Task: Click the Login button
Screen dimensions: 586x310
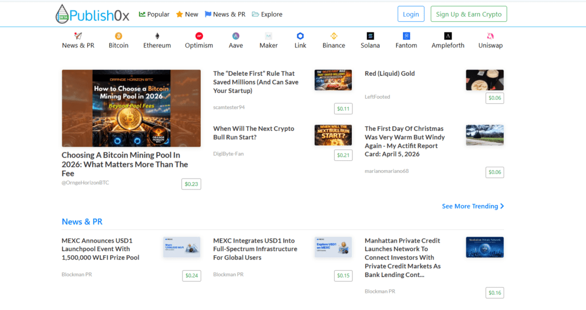Action: 411,14
